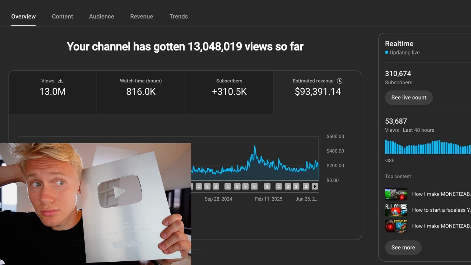Click the Feb 11, 2025 date label
The width and height of the screenshot is (471, 265).
269,199
